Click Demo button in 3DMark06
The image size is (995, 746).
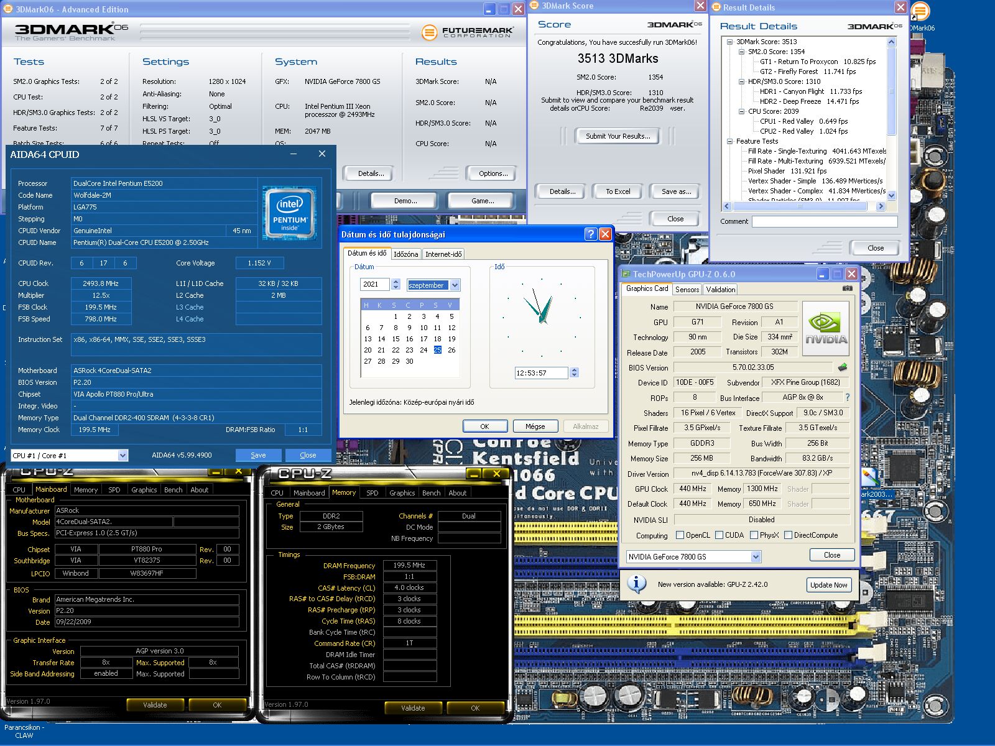(x=405, y=201)
